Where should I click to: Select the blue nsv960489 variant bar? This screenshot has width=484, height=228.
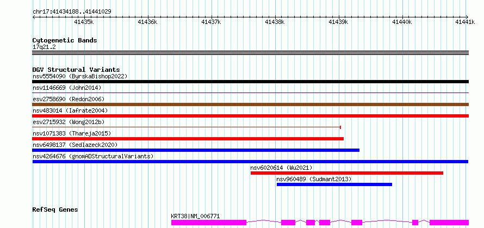coord(334,184)
